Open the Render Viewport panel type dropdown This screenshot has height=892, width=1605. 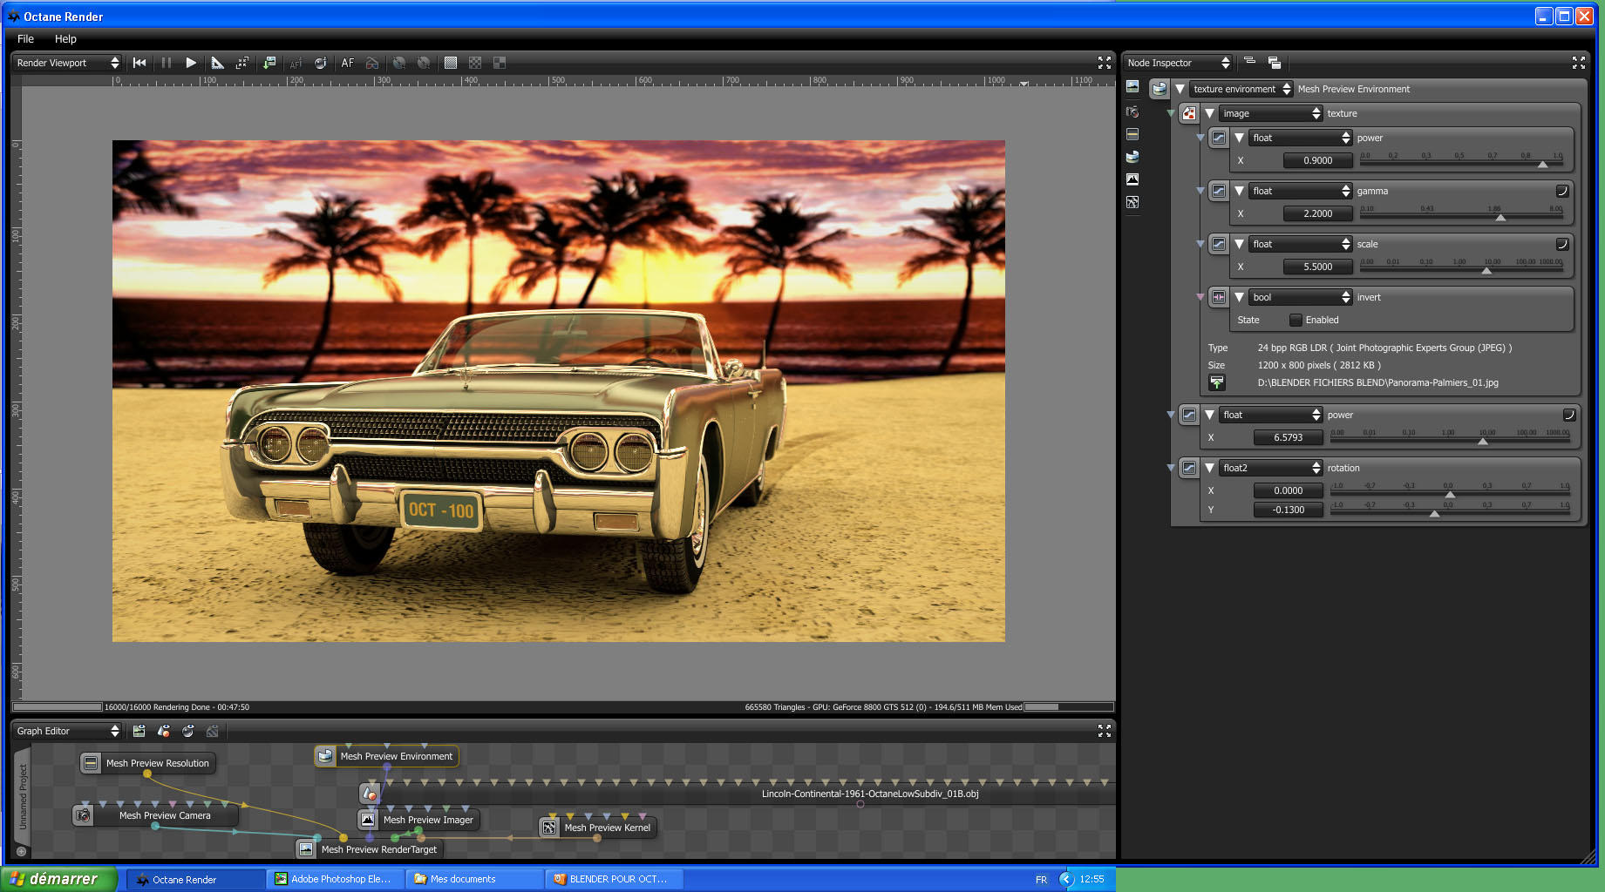(66, 63)
